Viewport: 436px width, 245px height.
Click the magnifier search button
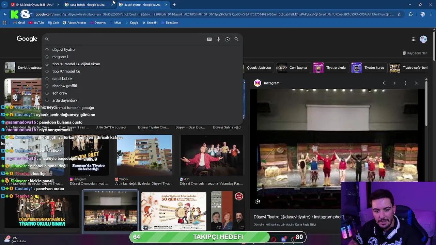tap(236, 39)
